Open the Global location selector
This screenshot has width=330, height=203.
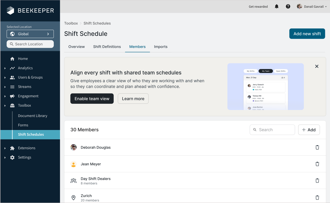(30, 34)
